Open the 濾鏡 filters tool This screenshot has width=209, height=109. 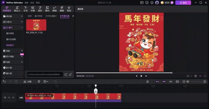tap(62, 9)
